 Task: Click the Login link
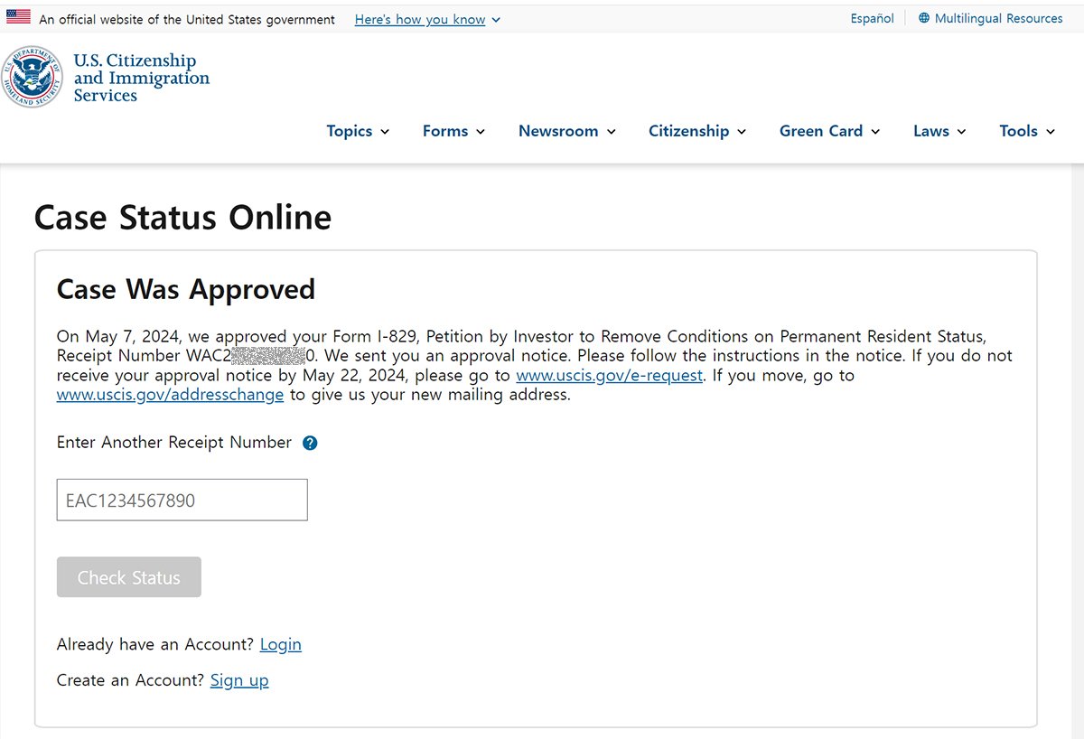point(281,644)
